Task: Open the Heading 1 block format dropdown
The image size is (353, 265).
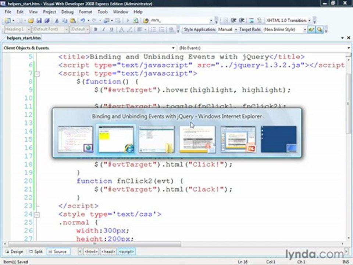Action: tap(28, 29)
